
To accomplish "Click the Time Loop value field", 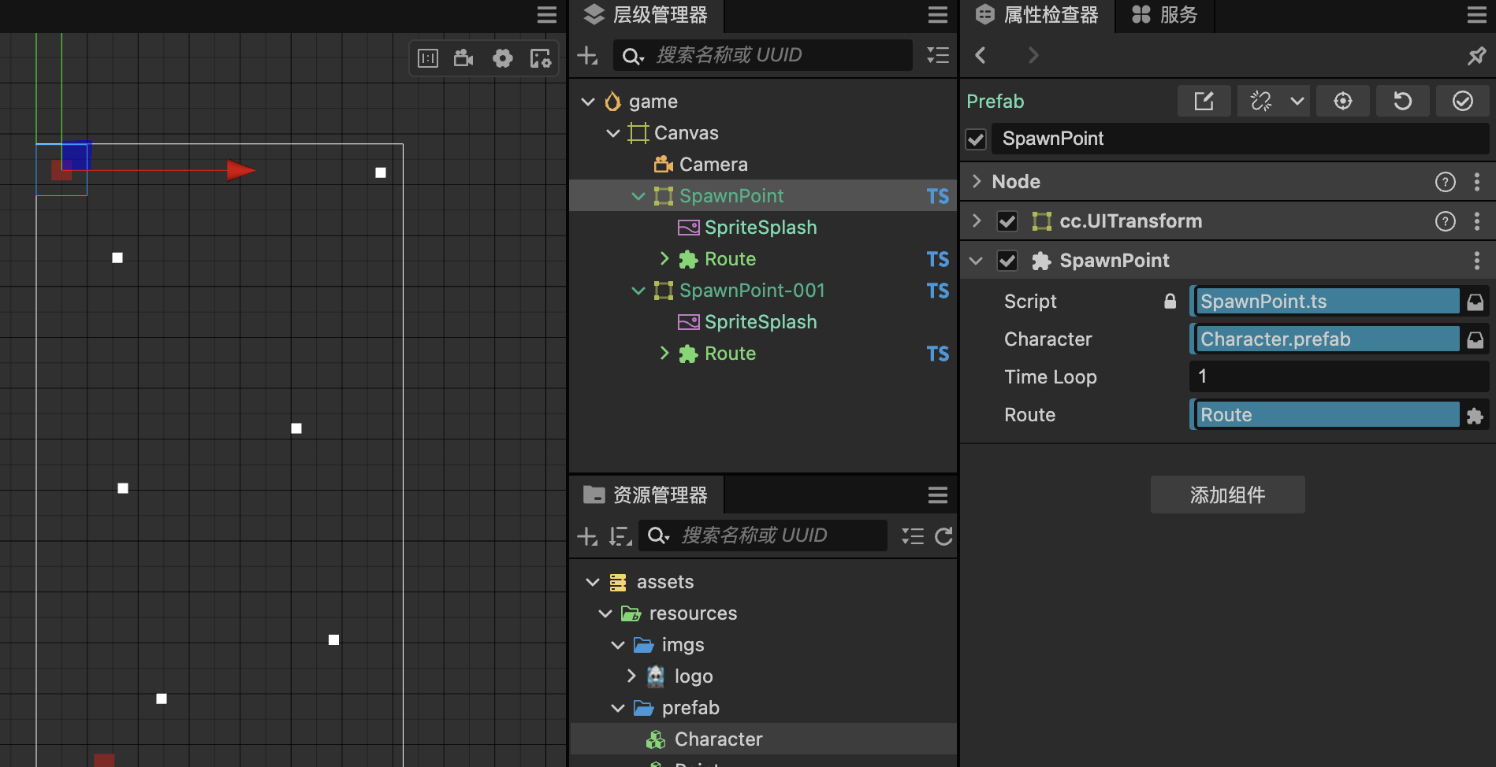I will click(1339, 376).
